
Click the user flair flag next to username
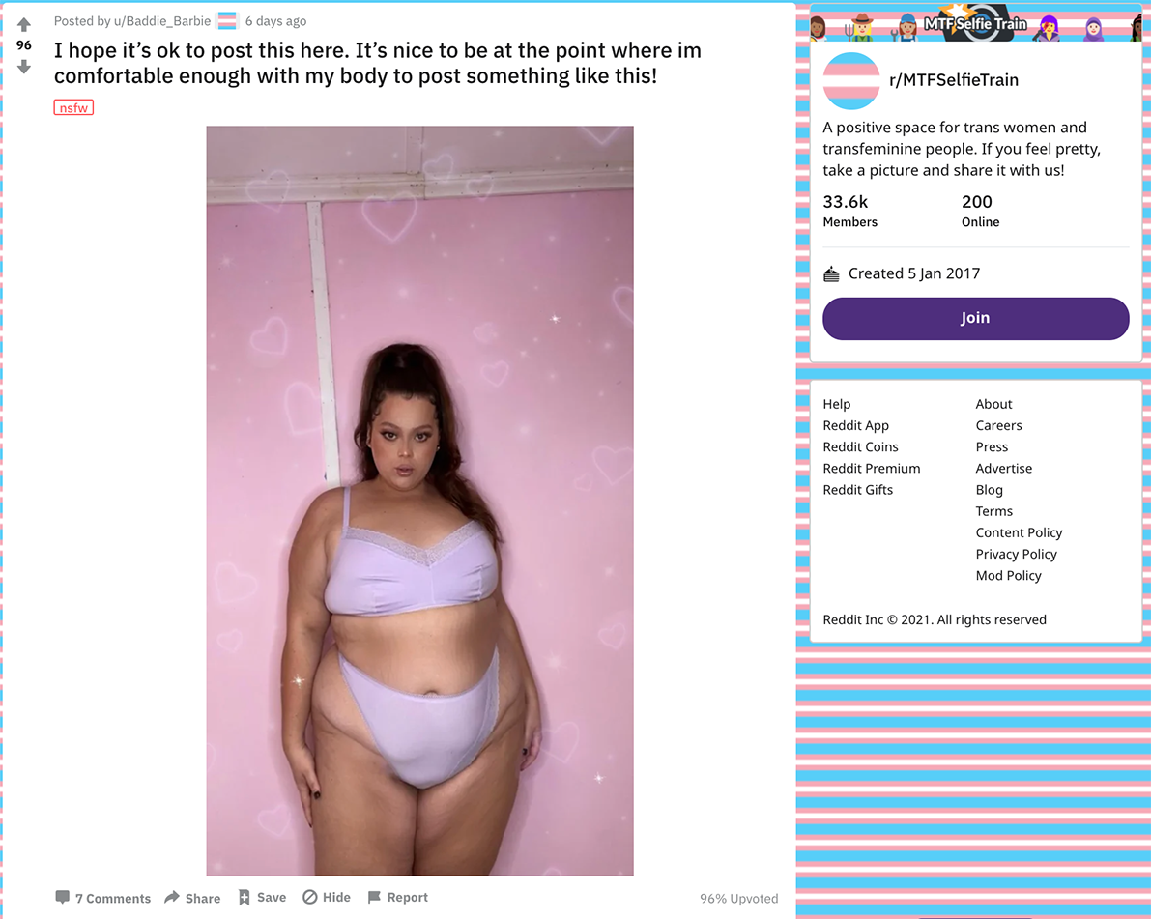pos(227,21)
